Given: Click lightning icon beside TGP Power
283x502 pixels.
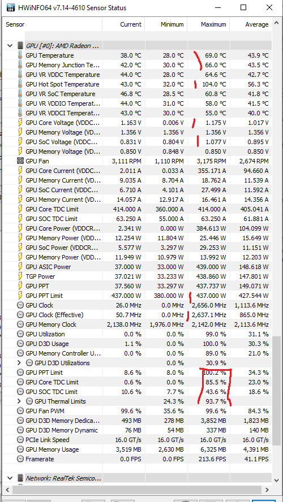Looking at the screenshot, I should click(x=20, y=276).
